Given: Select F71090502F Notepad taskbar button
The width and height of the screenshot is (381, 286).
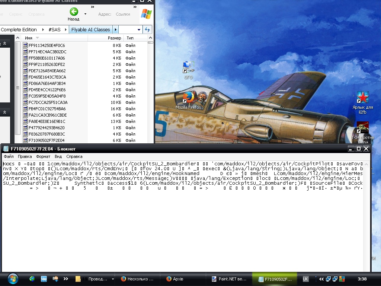Looking at the screenshot, I should 275,279.
